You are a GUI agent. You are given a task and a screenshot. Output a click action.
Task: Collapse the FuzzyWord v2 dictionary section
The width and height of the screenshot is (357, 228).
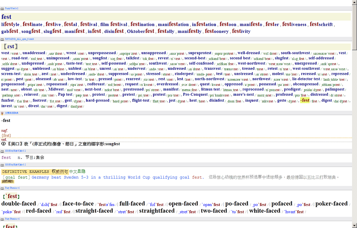(12, 8)
